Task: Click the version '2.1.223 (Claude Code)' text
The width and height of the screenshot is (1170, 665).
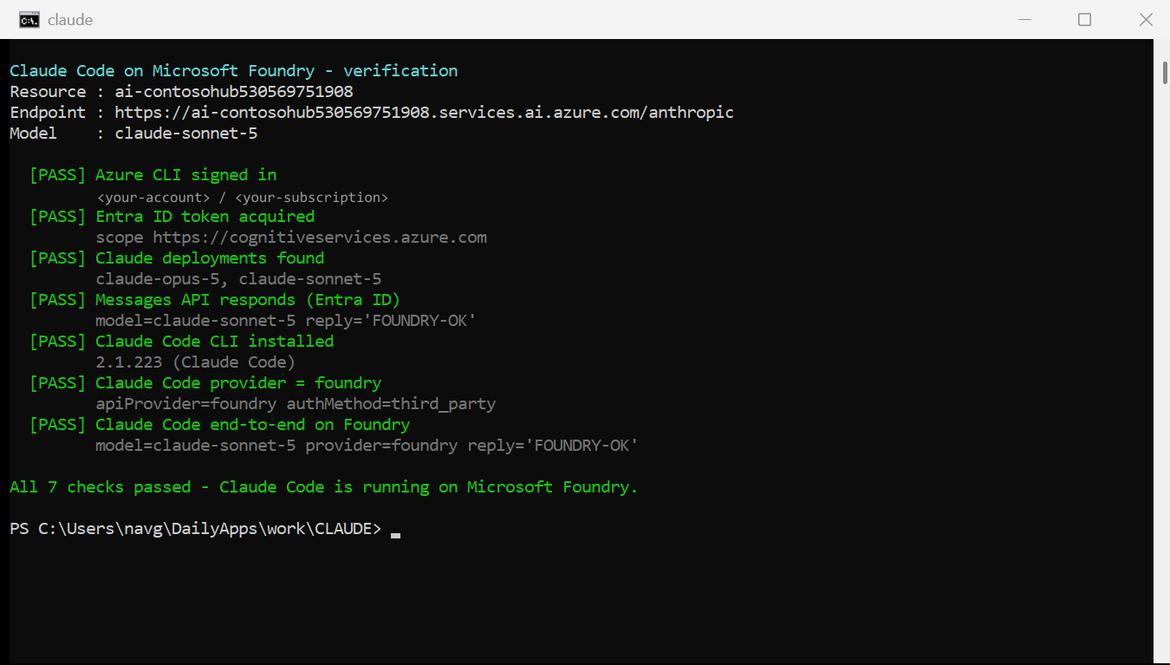Action: [195, 362]
